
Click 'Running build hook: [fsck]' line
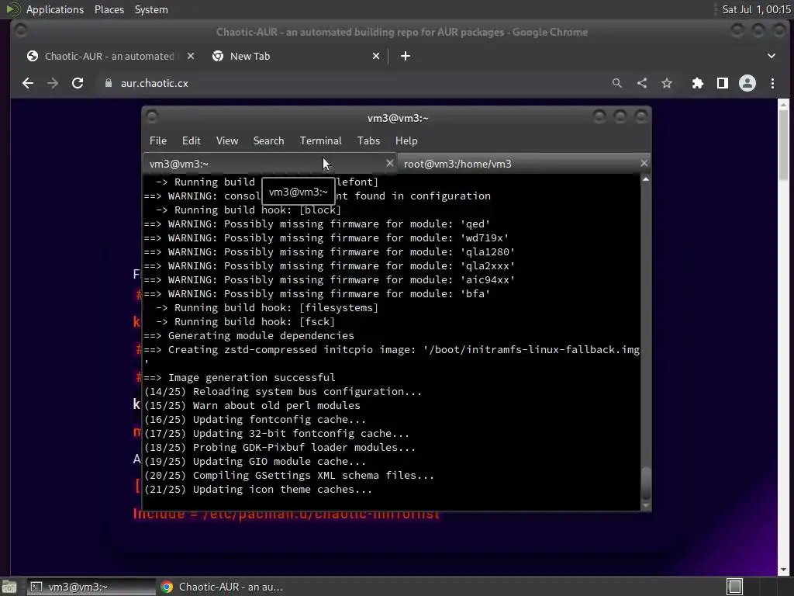245,321
